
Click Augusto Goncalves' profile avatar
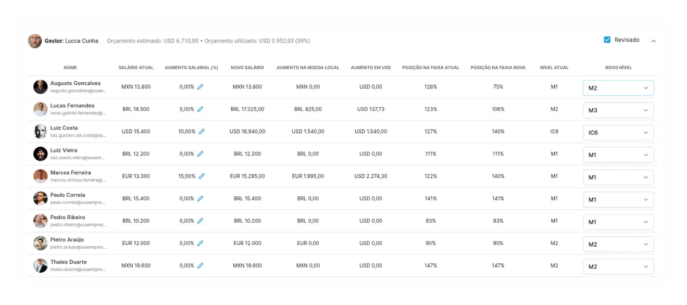(41, 87)
